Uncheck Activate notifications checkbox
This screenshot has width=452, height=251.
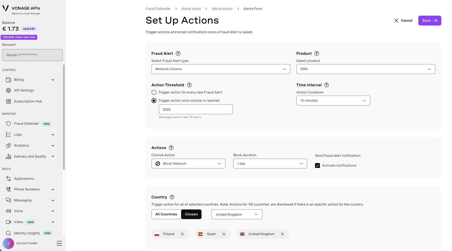[317, 166]
